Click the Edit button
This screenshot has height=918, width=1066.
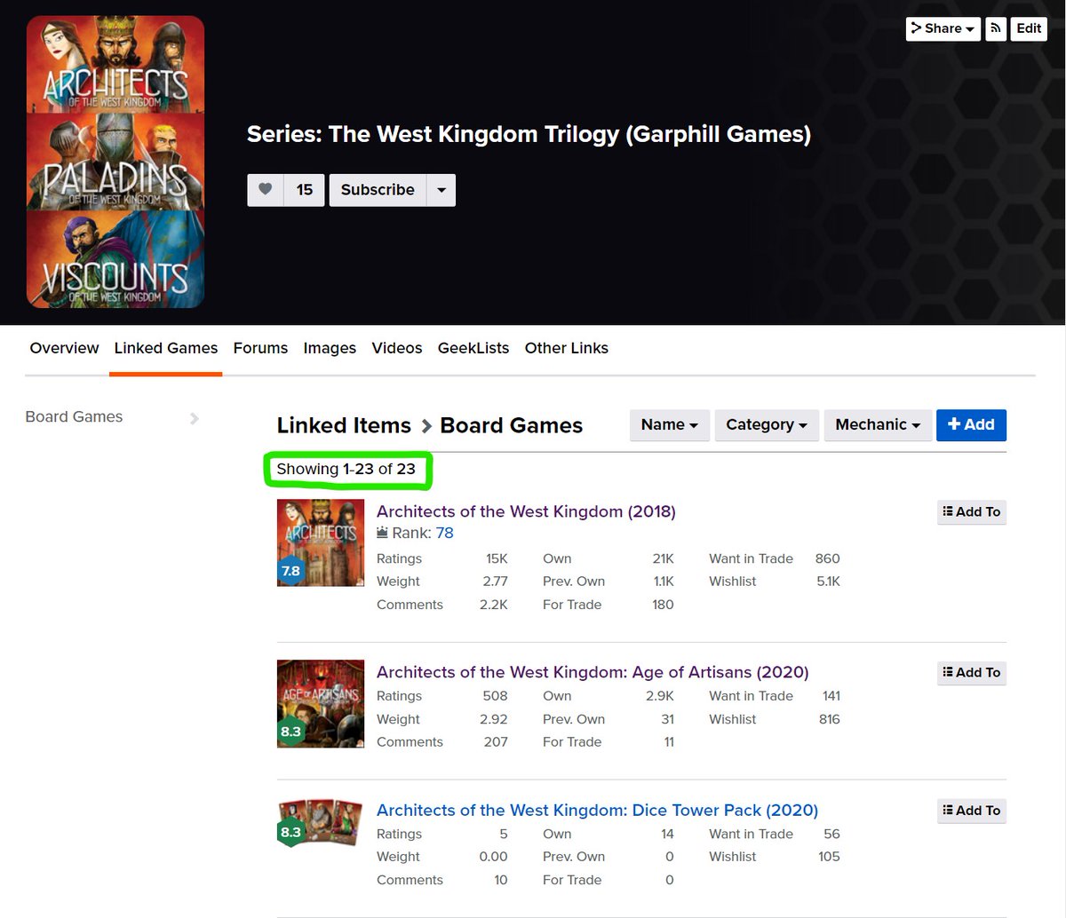(x=1029, y=28)
